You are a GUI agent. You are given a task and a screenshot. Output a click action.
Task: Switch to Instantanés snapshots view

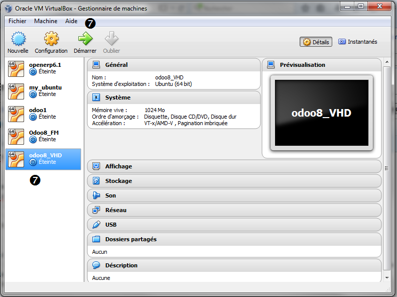pyautogui.click(x=357, y=42)
